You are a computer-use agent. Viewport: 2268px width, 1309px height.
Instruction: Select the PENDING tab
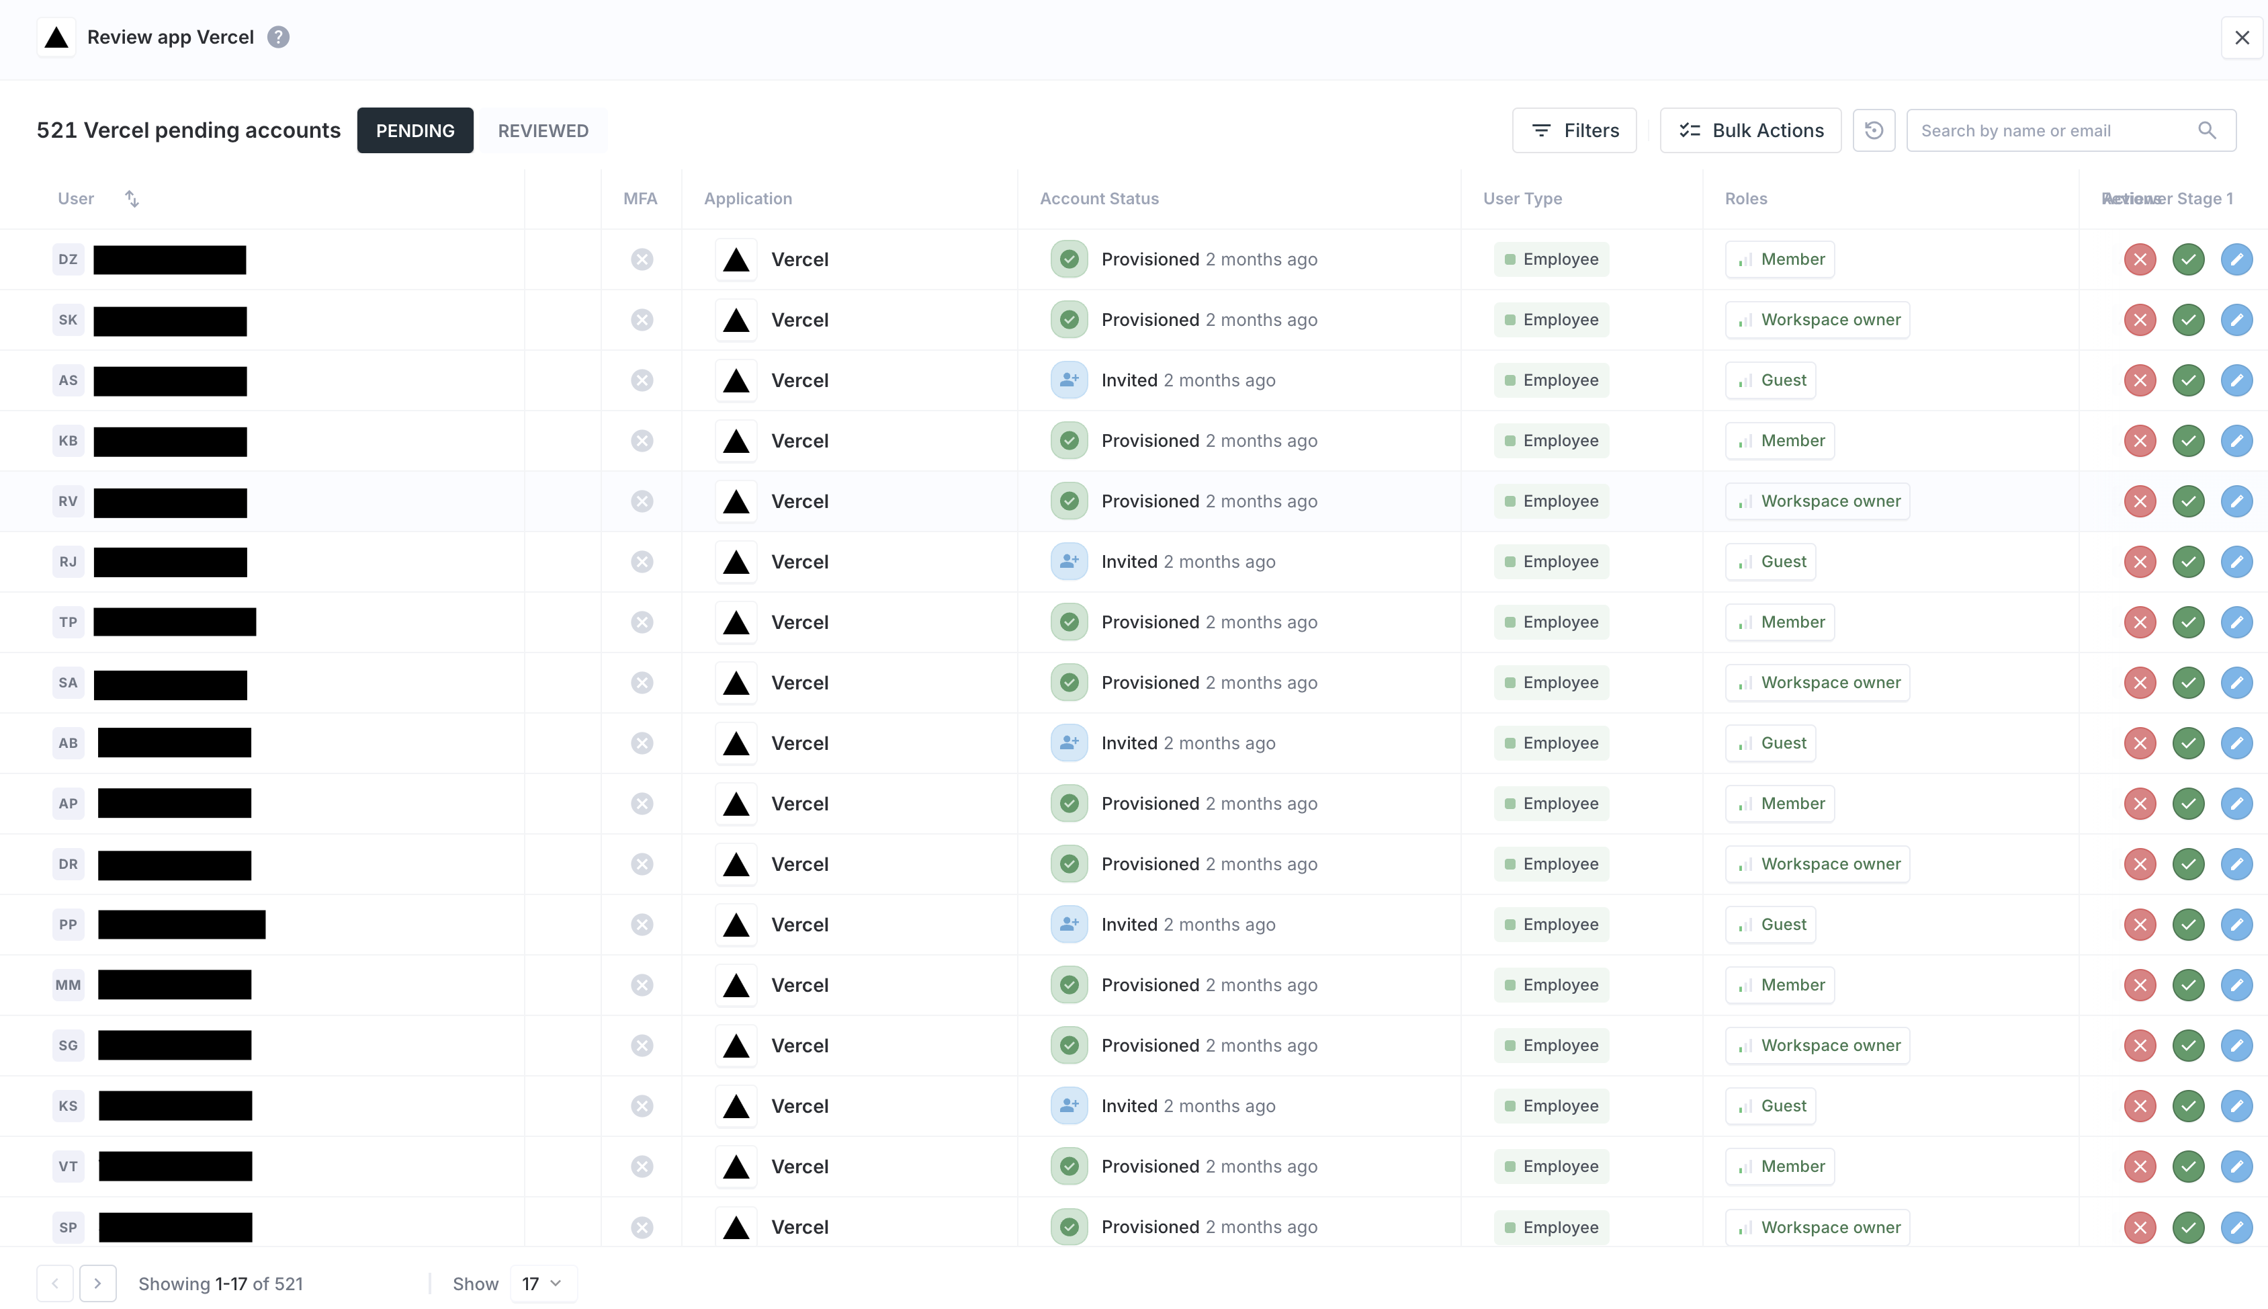[x=415, y=130]
